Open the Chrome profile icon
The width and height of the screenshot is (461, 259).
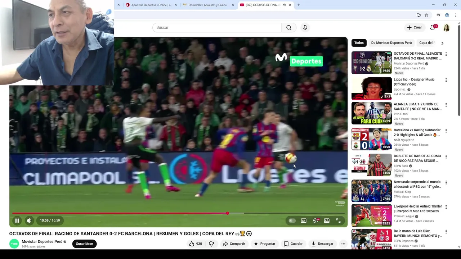[447, 15]
